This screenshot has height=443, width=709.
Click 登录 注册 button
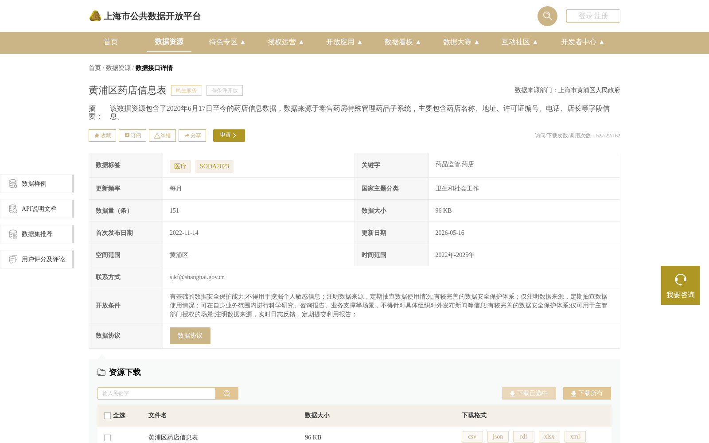[x=593, y=16]
